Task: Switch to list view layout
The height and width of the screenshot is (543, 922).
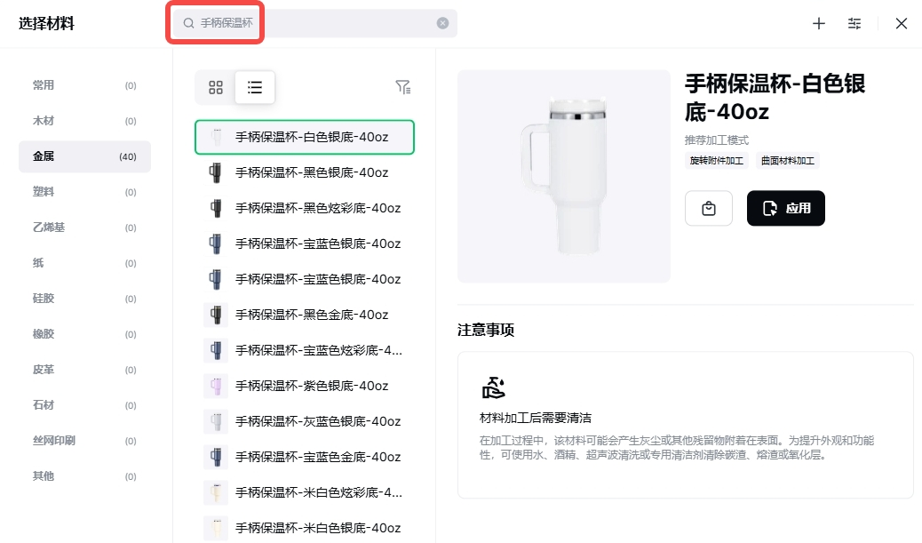Action: pos(255,87)
